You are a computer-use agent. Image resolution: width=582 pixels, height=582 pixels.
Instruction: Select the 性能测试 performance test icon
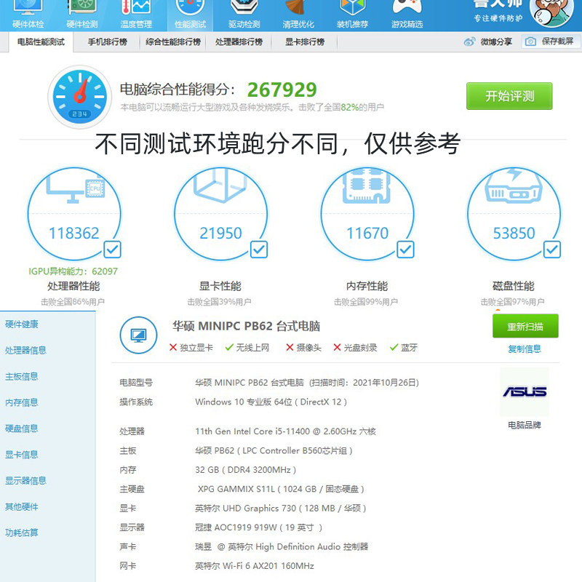coord(190,15)
